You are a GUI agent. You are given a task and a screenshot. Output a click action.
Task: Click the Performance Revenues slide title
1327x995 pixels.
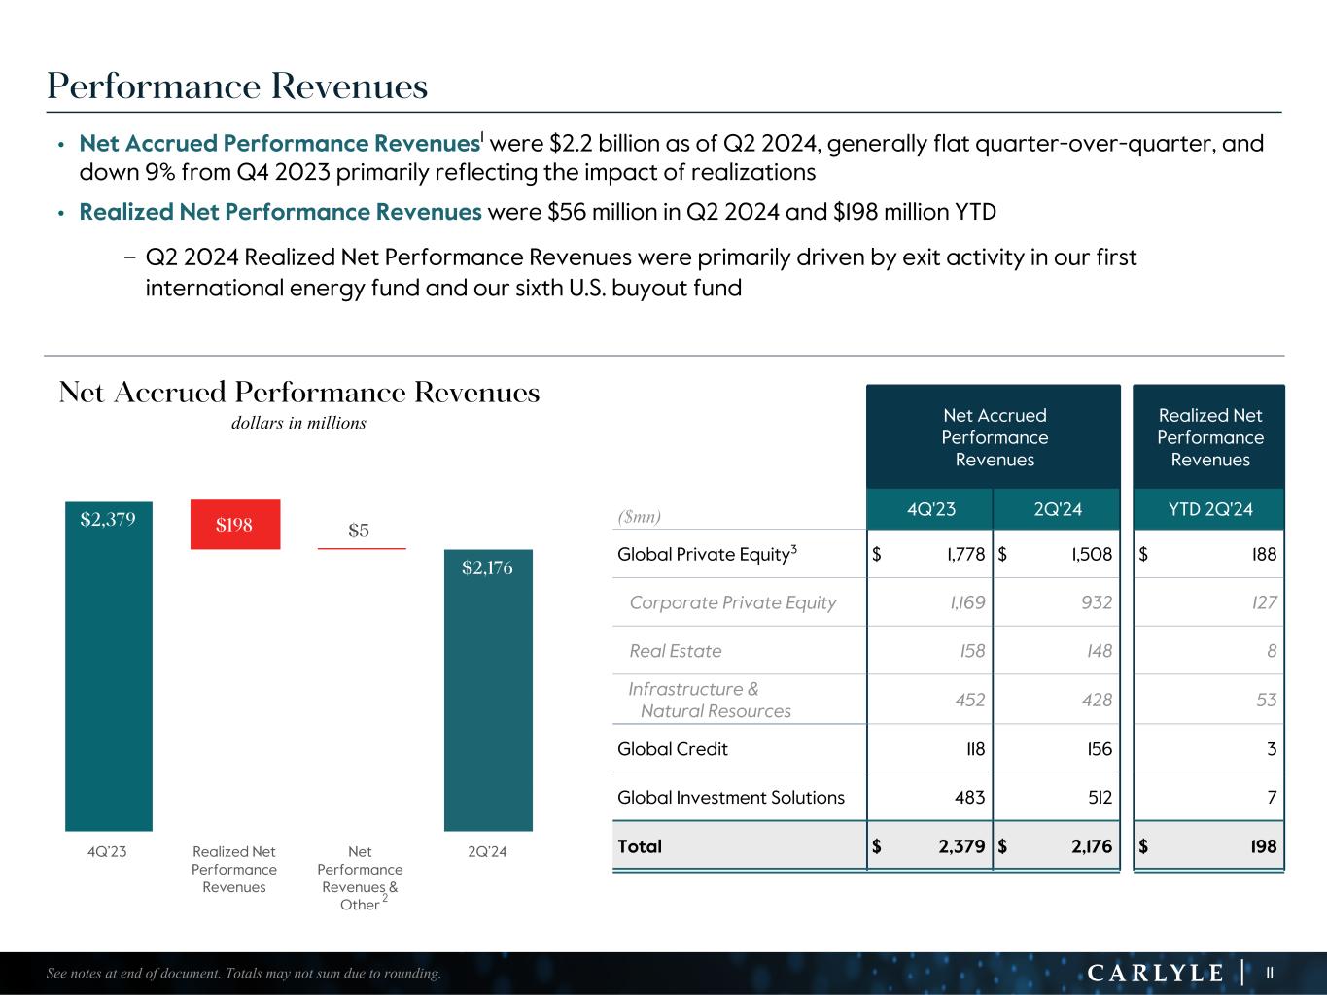point(237,86)
